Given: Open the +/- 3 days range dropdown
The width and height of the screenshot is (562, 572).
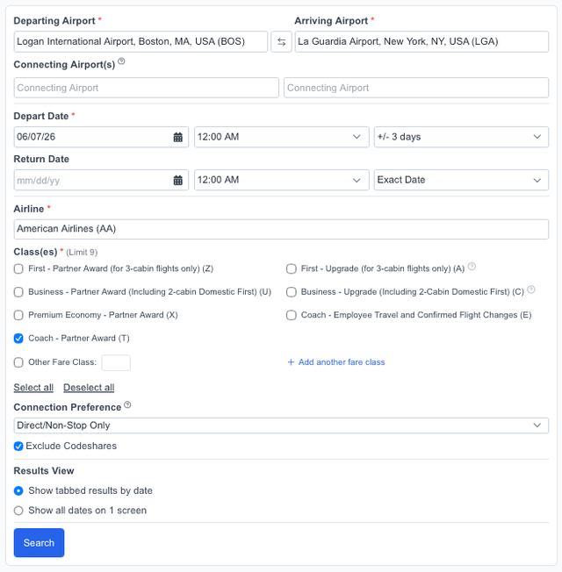Looking at the screenshot, I should pyautogui.click(x=461, y=137).
